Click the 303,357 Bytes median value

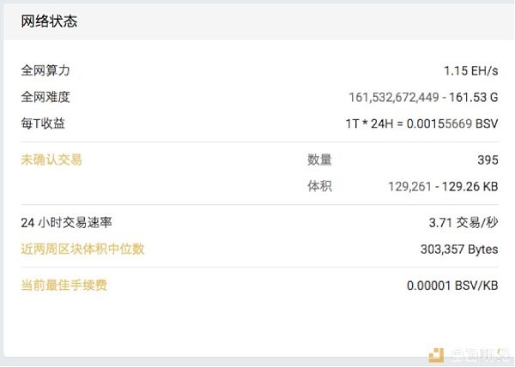[459, 250]
